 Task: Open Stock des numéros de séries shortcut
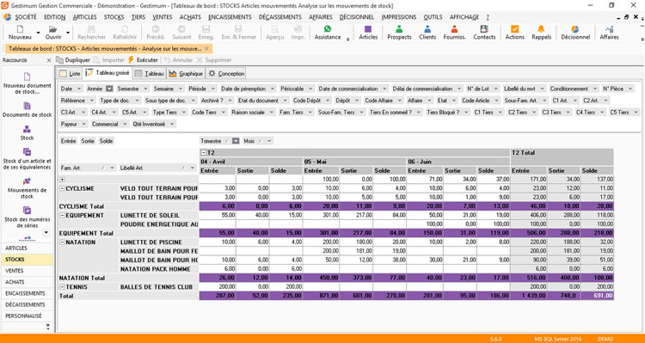click(28, 217)
